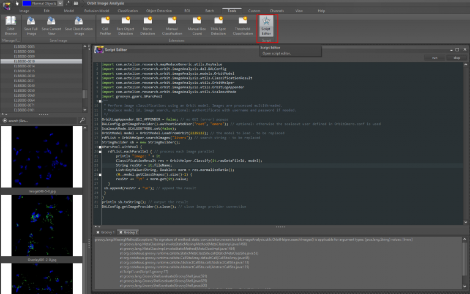Launch the Cell Profiler extension
The height and width of the screenshot is (294, 470).
click(x=105, y=26)
